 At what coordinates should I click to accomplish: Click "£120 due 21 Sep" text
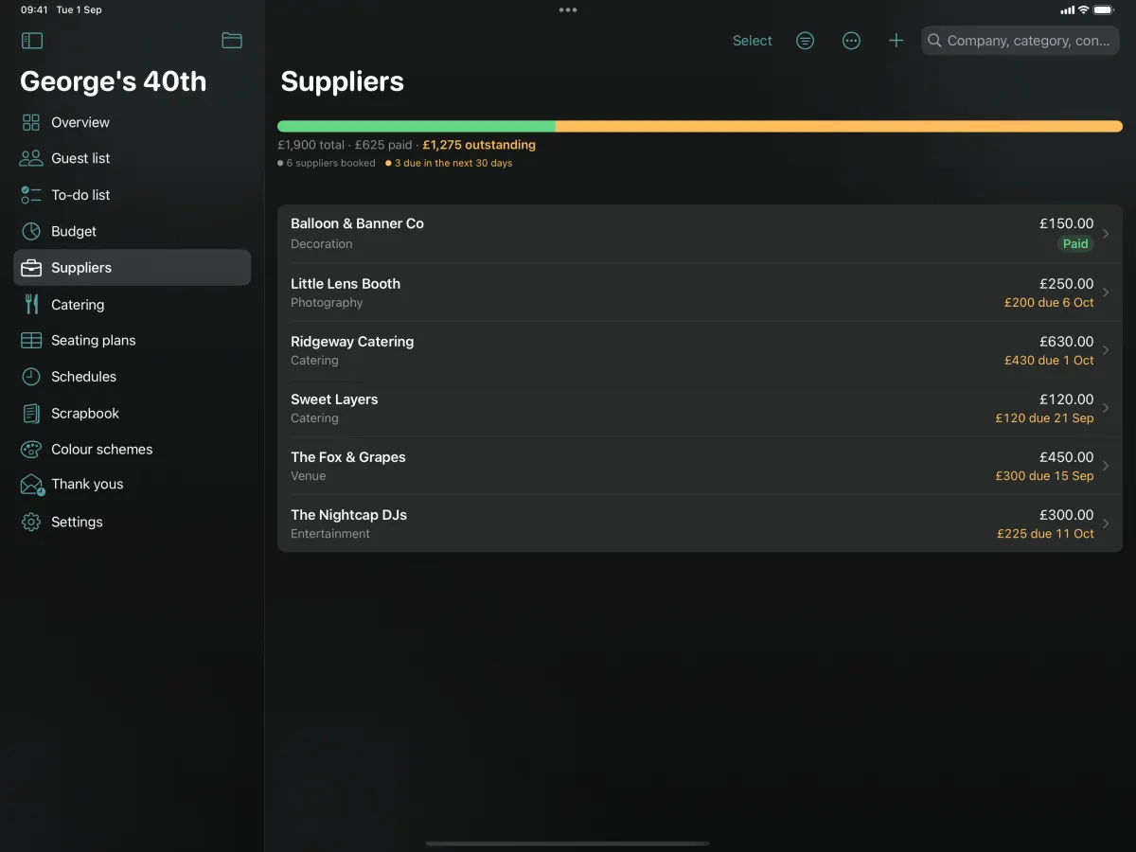[1044, 418]
